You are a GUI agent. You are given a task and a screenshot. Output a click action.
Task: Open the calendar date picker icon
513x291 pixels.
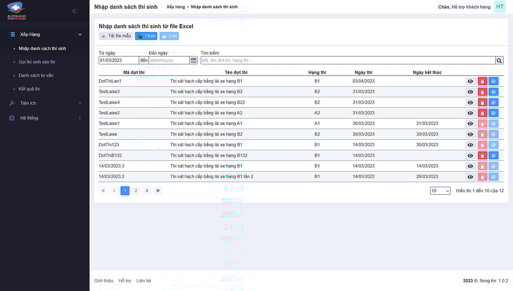click(x=194, y=60)
